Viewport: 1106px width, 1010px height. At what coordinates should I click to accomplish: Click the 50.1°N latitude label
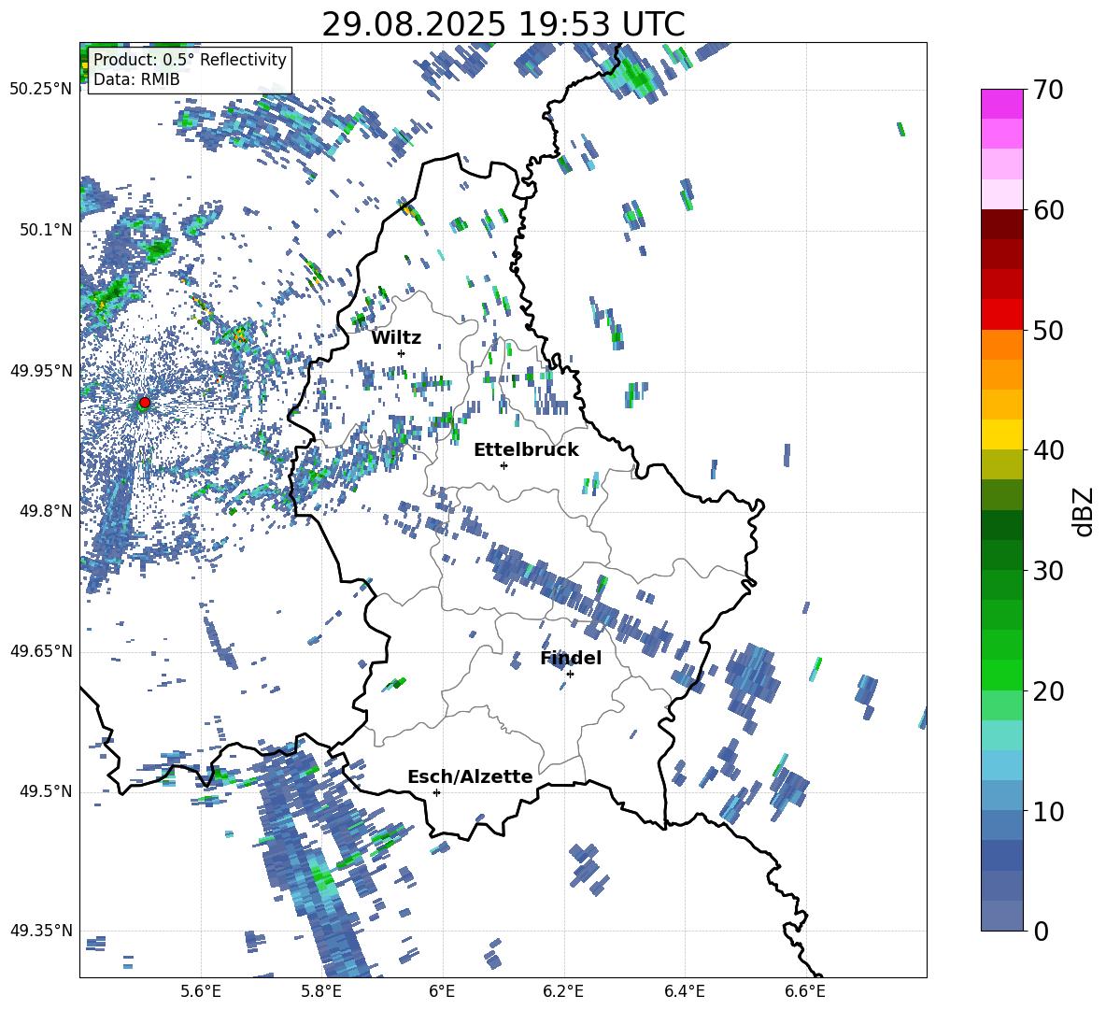pos(47,230)
